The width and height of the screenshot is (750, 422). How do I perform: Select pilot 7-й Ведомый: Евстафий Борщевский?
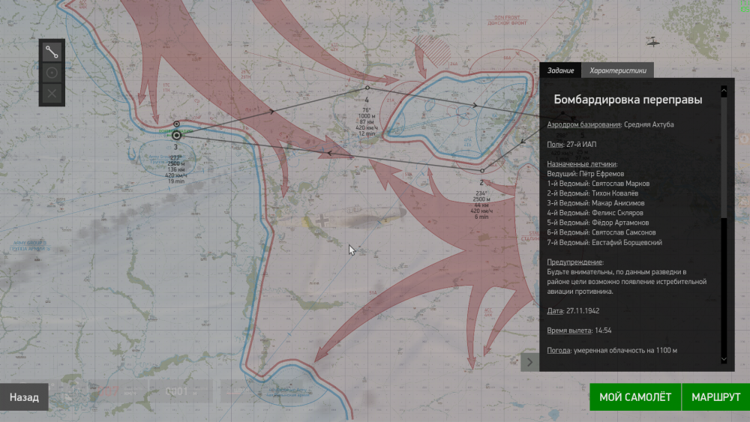(x=604, y=242)
